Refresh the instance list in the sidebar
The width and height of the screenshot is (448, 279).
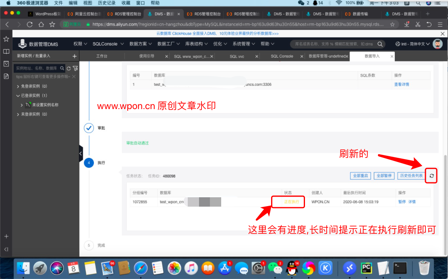(x=68, y=68)
